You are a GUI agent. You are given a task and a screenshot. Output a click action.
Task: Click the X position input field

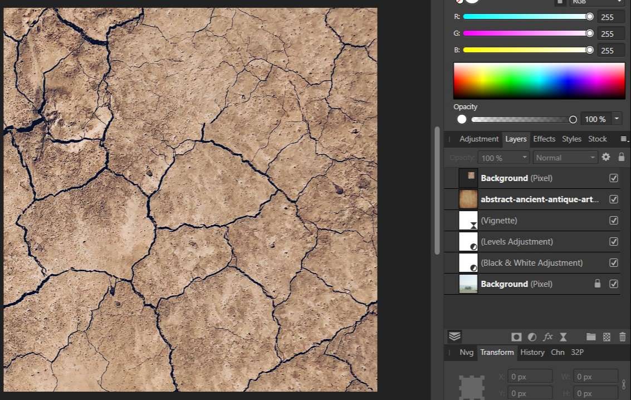click(531, 377)
